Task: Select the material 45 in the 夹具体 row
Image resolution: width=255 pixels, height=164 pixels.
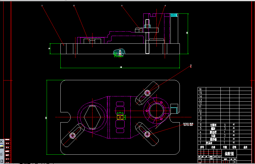Action: (x=234, y=143)
